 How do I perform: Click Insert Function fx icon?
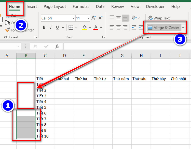tap(57, 46)
